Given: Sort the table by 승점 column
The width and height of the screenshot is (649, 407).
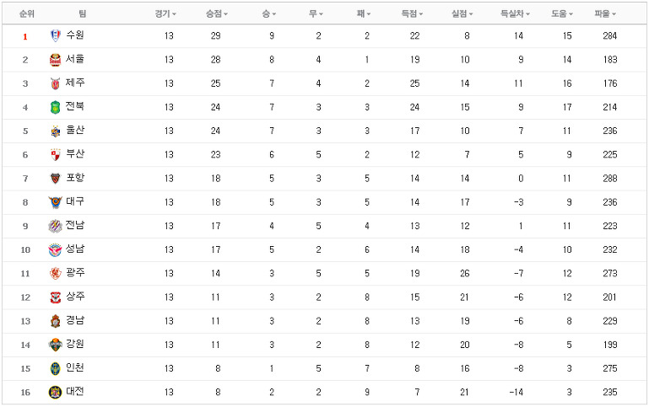Looking at the screenshot, I should click(217, 14).
